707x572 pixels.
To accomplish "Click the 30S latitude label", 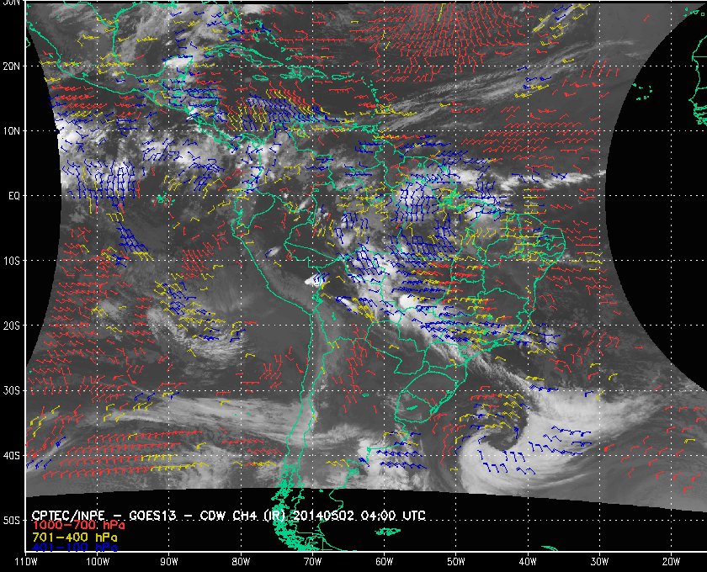I will (11, 390).
